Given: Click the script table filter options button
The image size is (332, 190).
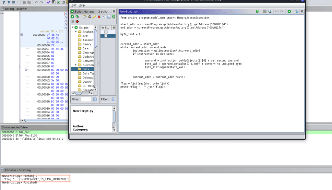Looking at the screenshot, I should click(113, 99).
